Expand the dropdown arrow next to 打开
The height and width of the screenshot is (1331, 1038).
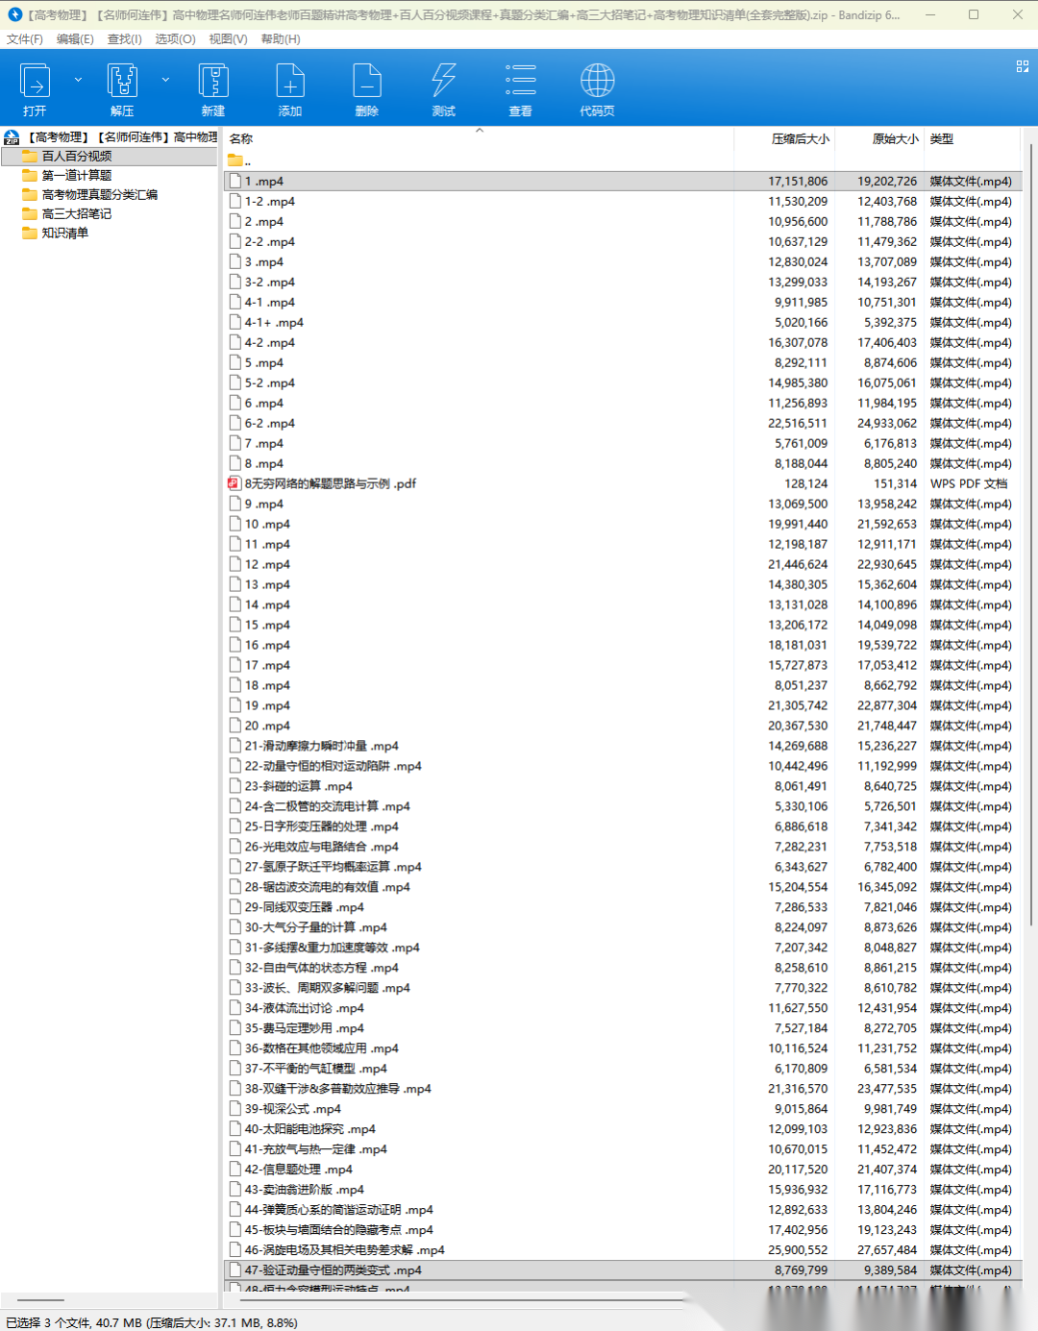point(78,80)
